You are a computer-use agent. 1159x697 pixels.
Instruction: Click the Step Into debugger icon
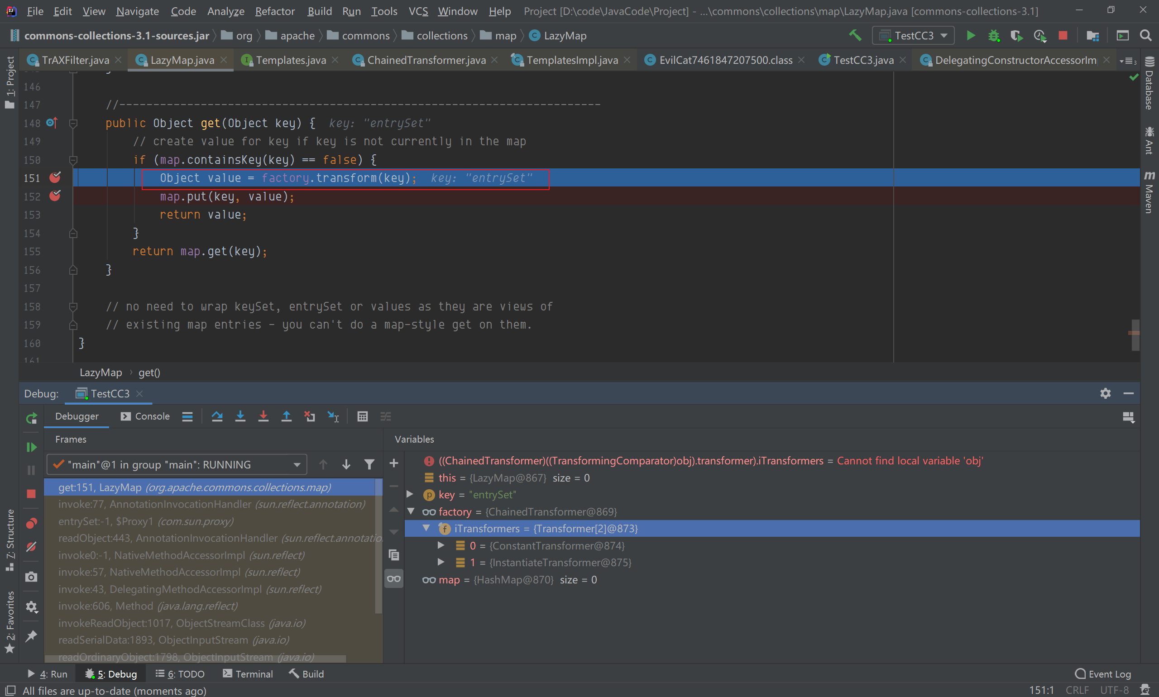pos(240,416)
